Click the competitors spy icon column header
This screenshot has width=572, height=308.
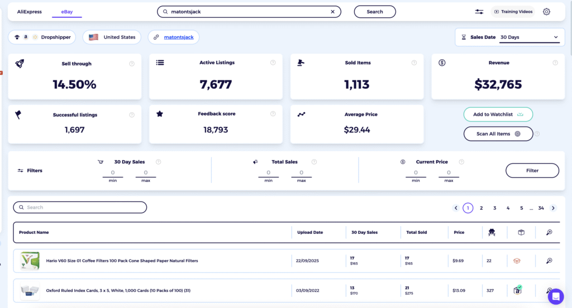[x=492, y=233]
